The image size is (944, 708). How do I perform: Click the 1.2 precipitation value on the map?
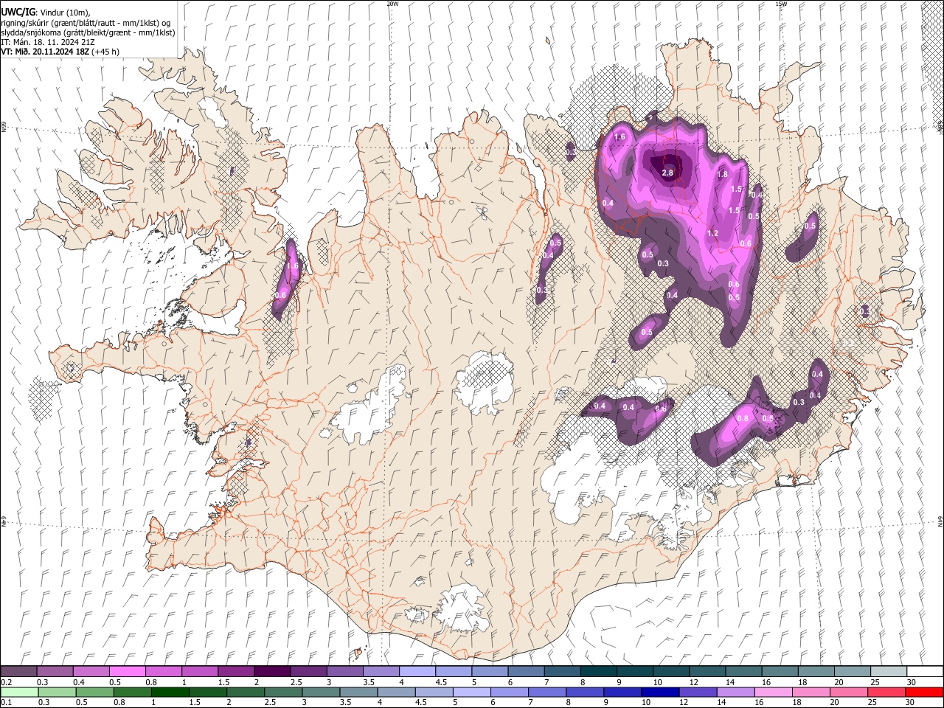(x=712, y=233)
